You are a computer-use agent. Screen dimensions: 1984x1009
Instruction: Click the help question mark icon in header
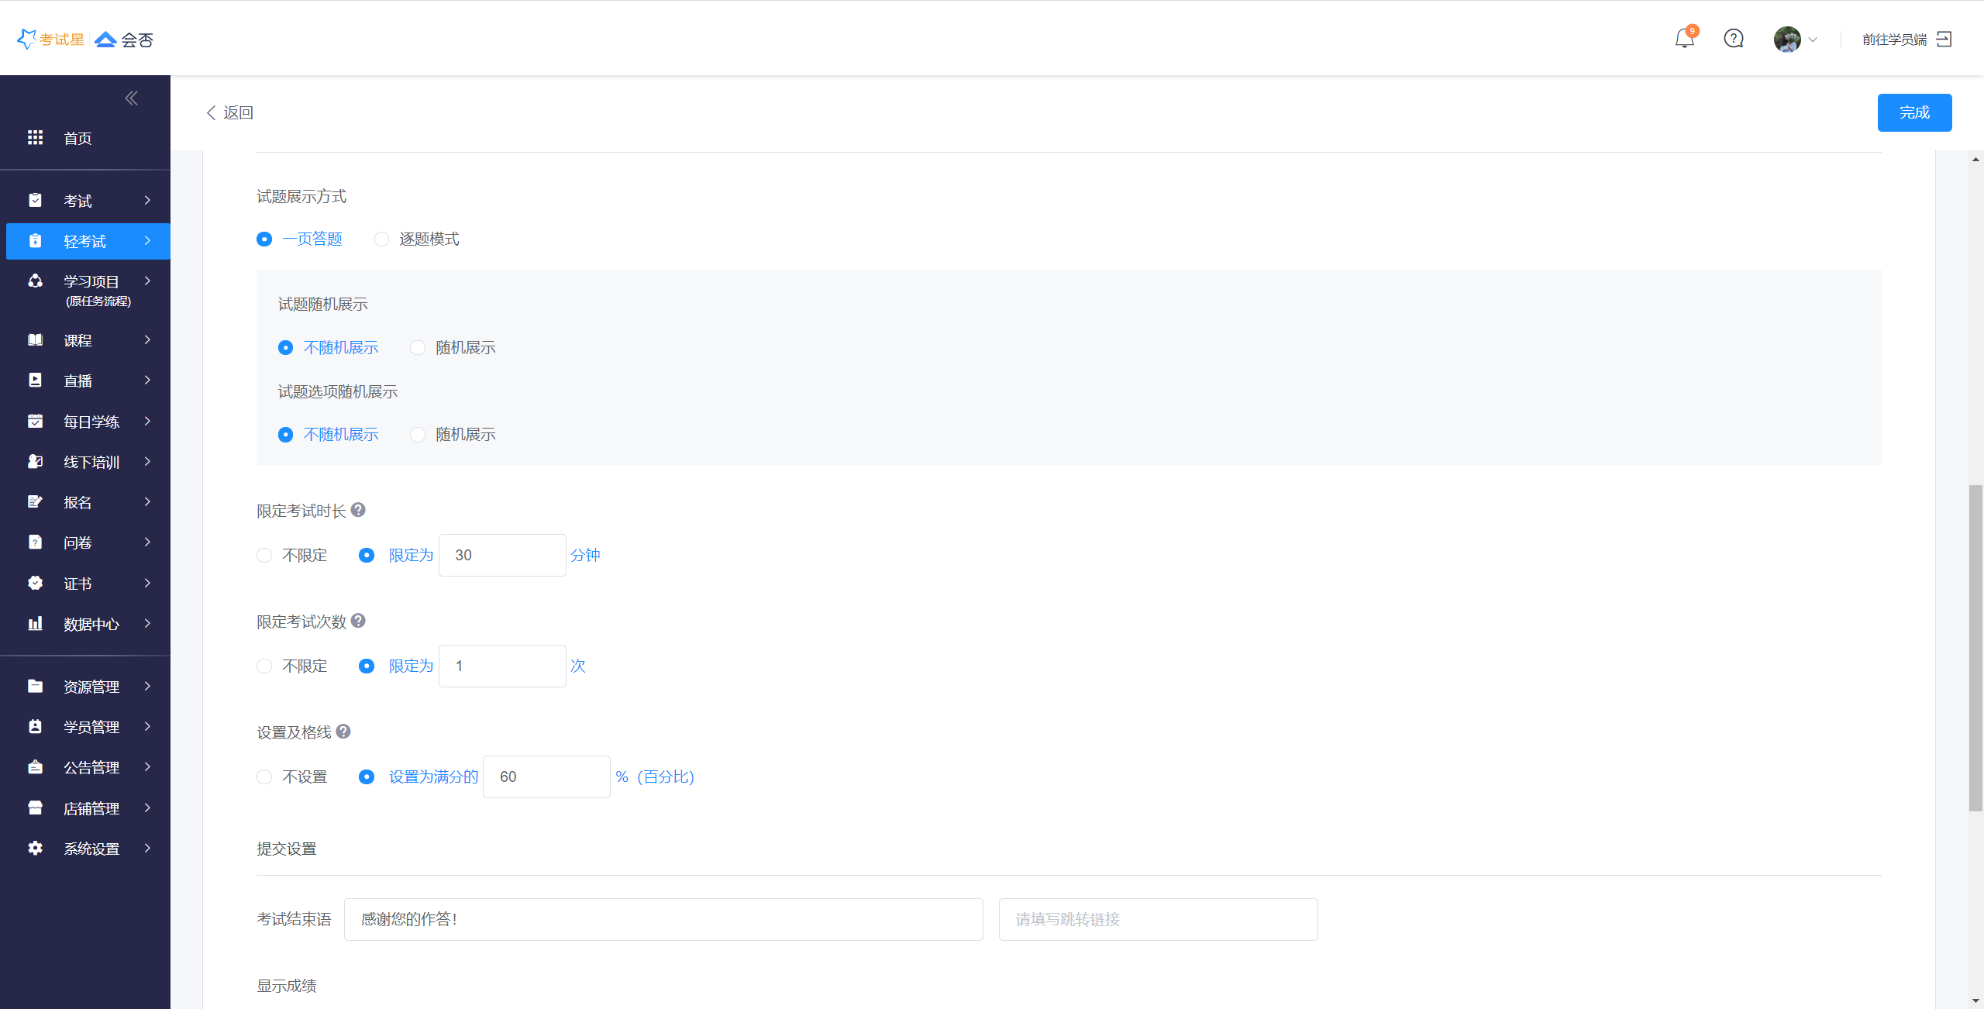[x=1734, y=39]
